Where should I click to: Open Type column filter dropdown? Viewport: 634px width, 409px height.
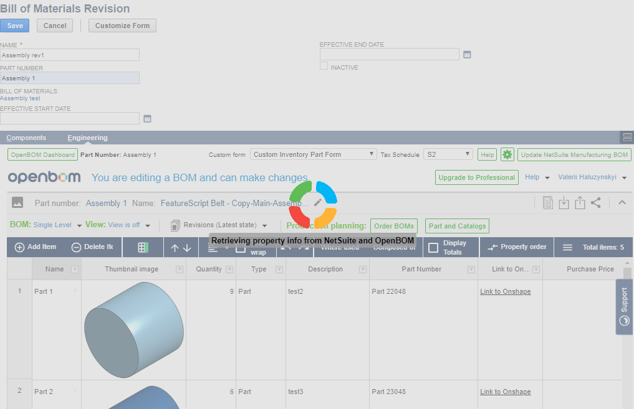(279, 270)
